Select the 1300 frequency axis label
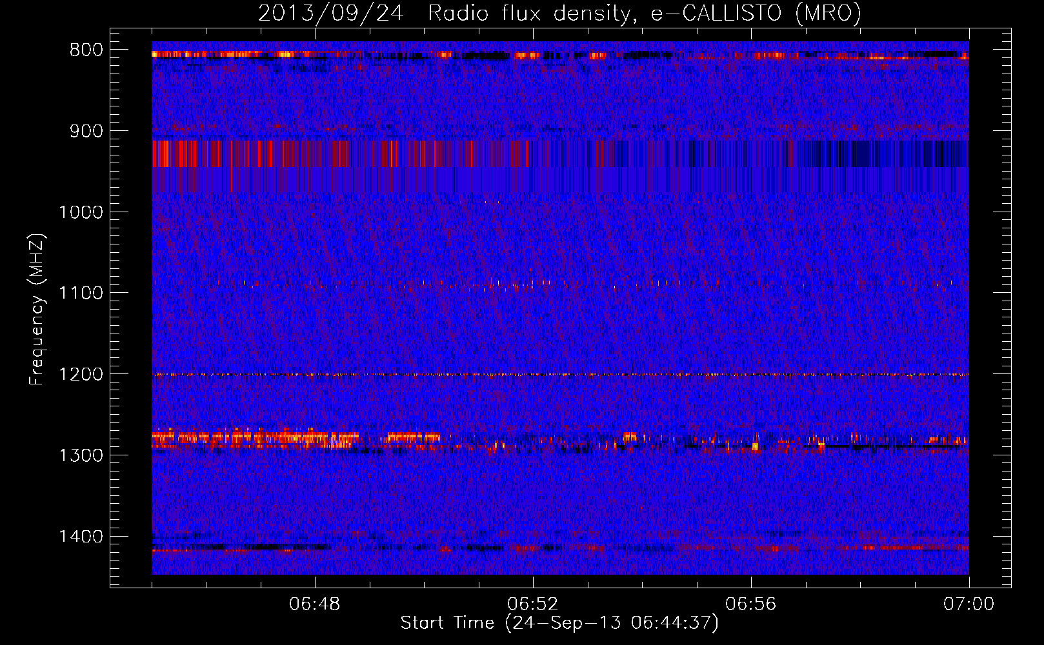1044x645 pixels. [81, 455]
